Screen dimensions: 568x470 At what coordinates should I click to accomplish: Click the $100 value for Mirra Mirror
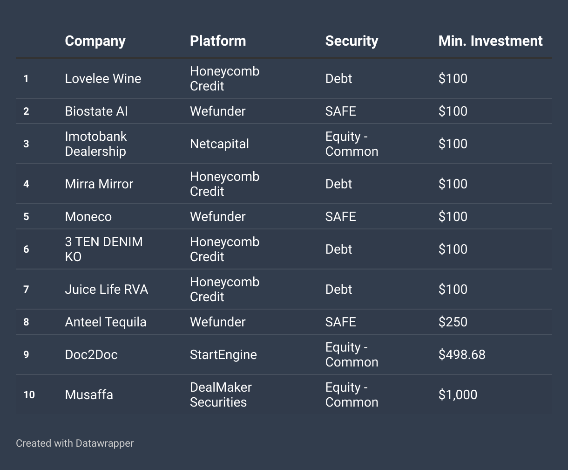tap(453, 184)
